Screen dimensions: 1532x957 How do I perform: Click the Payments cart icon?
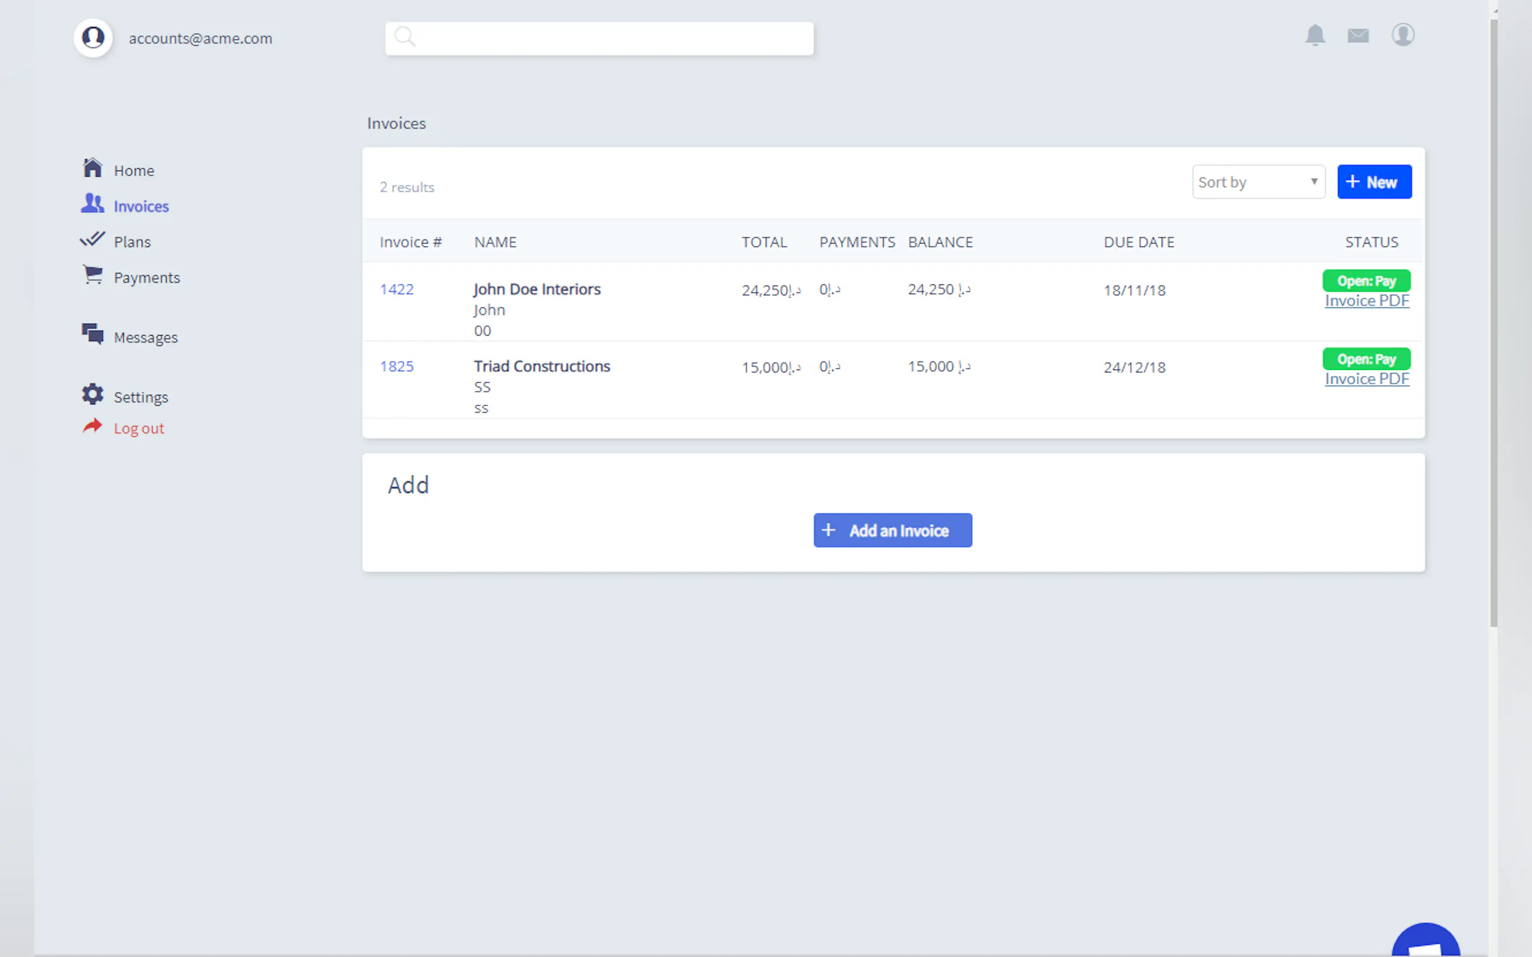tap(93, 275)
